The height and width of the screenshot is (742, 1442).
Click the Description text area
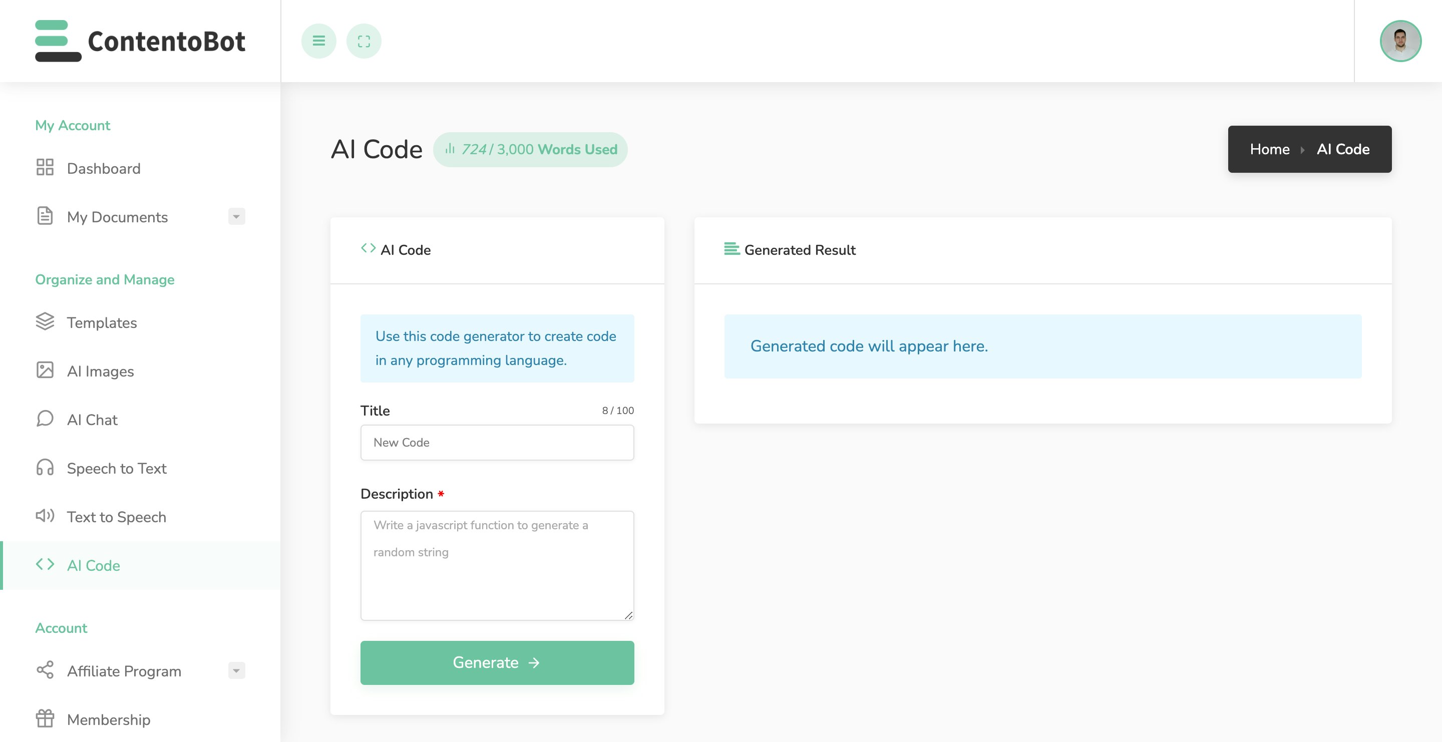tap(497, 565)
